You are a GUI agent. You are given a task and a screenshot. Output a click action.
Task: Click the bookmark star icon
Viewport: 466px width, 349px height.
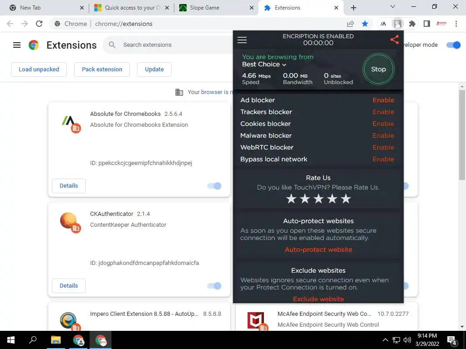[x=365, y=24]
